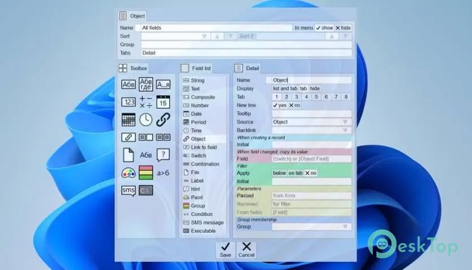Pick the Date 15 calendar toolbox icon
The width and height of the screenshot is (472, 270).
point(163,102)
